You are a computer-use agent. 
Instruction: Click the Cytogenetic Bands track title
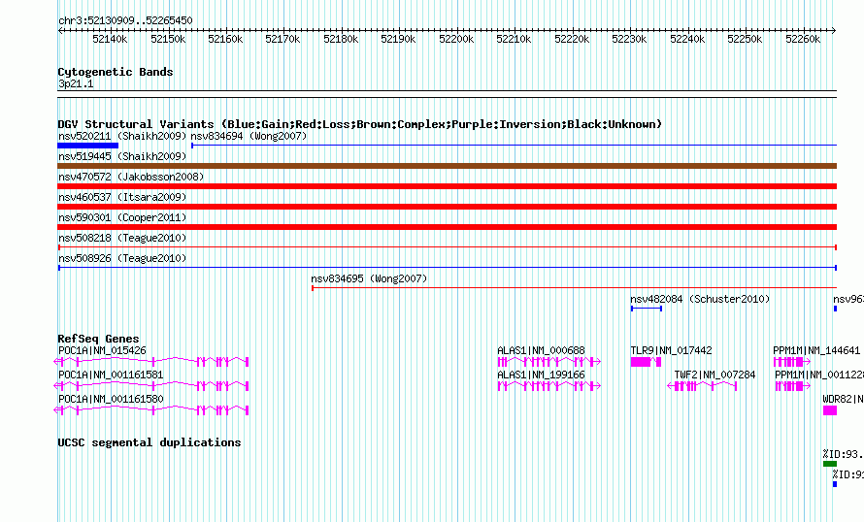(116, 72)
